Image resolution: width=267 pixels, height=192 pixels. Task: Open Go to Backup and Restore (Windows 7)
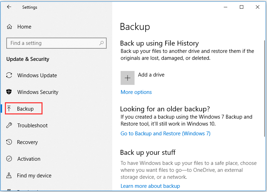[x=165, y=134]
